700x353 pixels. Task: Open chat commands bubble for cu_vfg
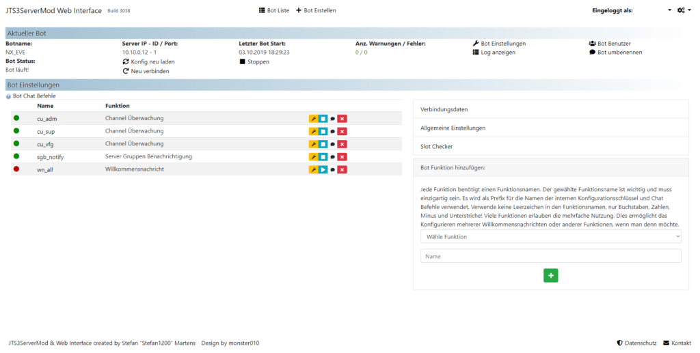tap(332, 144)
